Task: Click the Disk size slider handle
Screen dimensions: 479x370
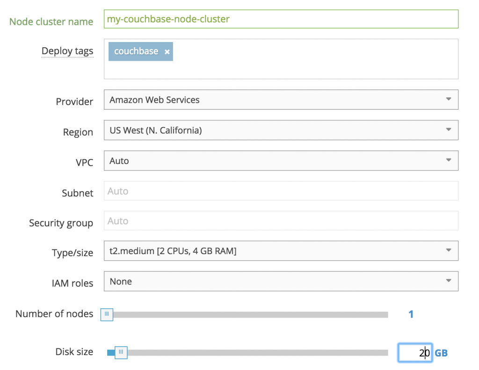Action: [121, 353]
